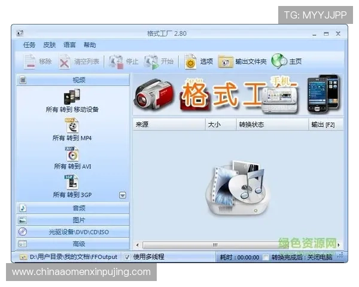This screenshot has width=359, height=287.
Task: Open 选项 options gear icon
Action: (190, 62)
